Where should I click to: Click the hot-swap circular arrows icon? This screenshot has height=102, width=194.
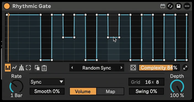pos(170,6)
